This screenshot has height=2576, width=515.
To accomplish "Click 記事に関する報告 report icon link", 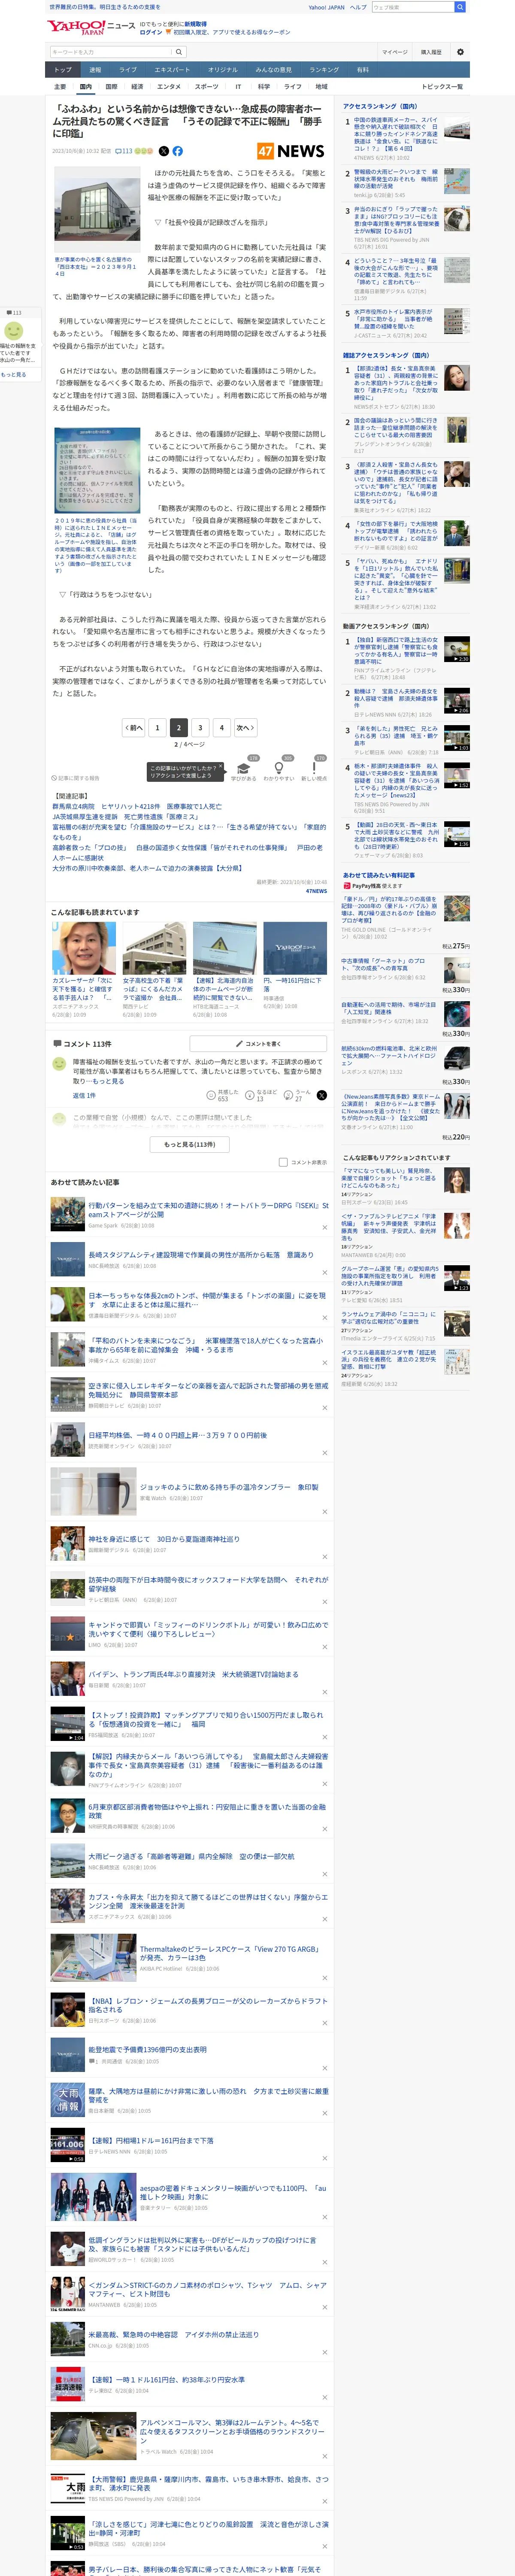I will [76, 777].
